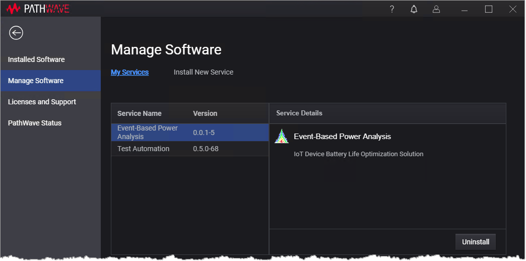This screenshot has width=526, height=261.
Task: Maximize the PathWave window
Action: tap(488, 9)
